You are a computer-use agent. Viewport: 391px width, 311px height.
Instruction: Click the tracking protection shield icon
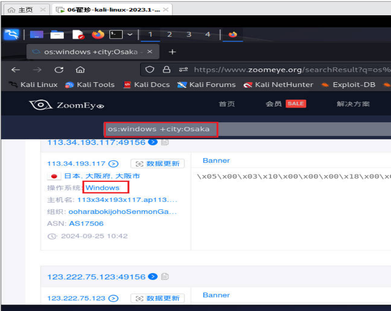click(150, 70)
